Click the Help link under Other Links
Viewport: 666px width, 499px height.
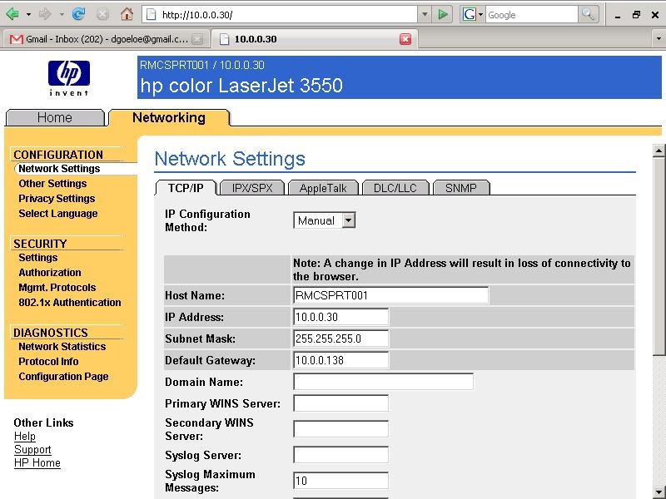25,436
